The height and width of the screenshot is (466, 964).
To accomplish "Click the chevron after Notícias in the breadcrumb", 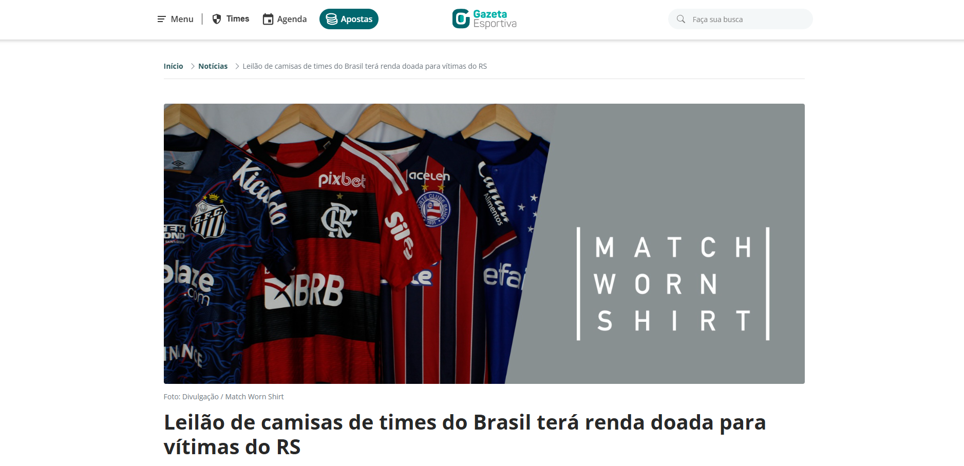I will click(237, 66).
